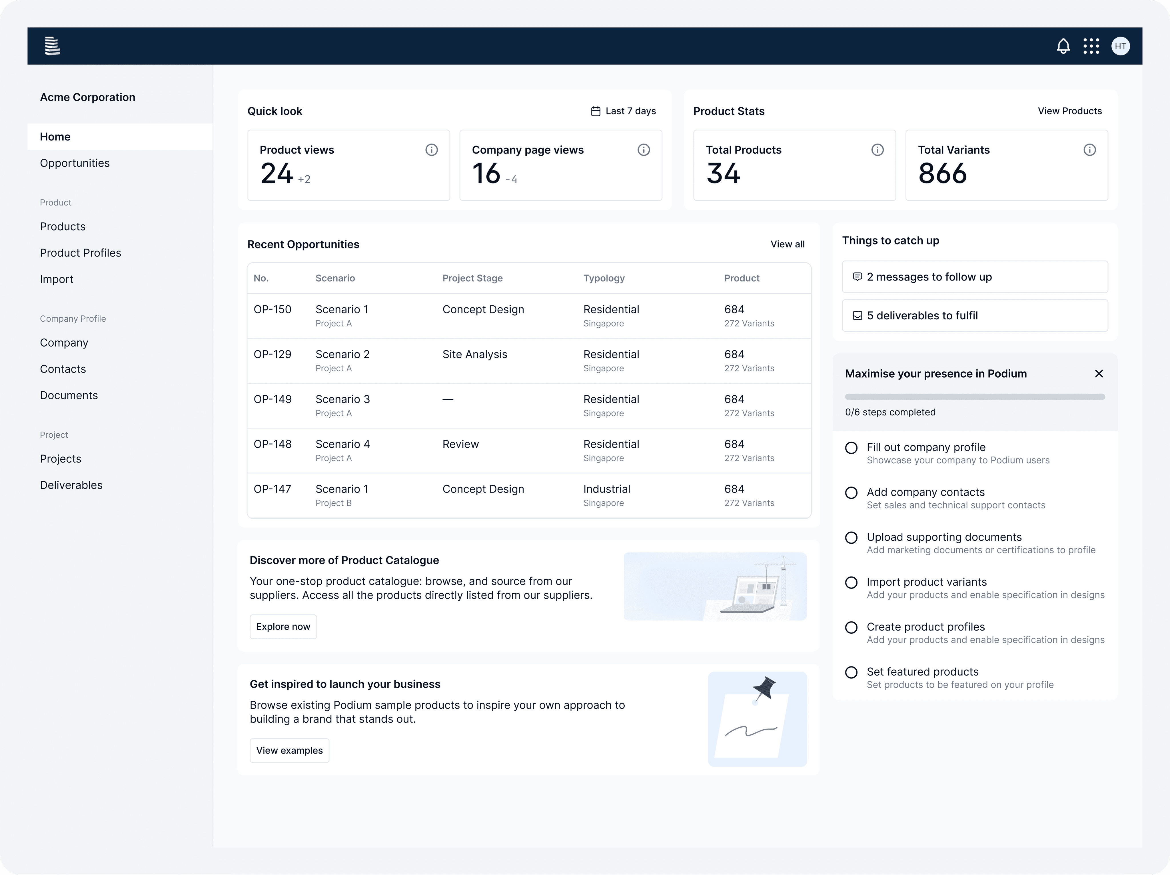The image size is (1170, 875).
Task: Open the apps grid in the top bar
Action: pyautogui.click(x=1091, y=46)
